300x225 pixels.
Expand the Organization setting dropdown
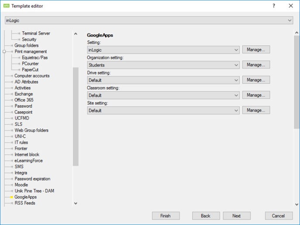236,65
